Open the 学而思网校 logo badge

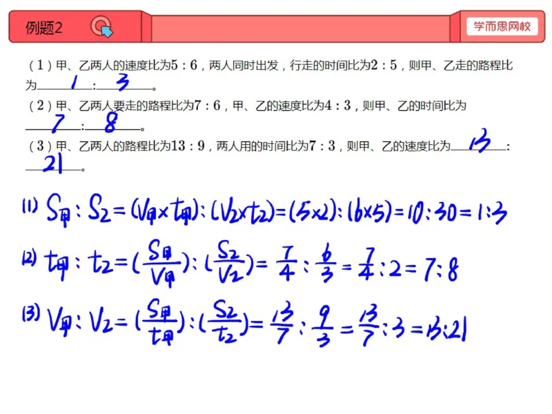coord(502,26)
